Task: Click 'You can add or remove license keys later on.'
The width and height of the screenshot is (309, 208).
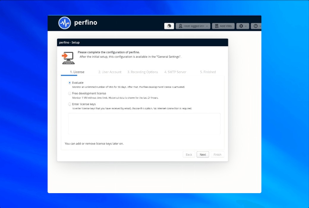Action: click(94, 144)
